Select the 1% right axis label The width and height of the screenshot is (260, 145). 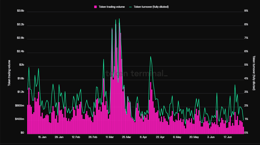[246, 119]
